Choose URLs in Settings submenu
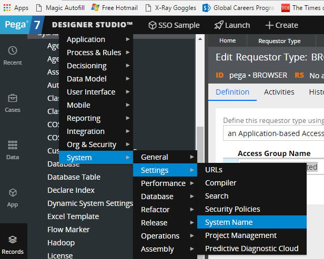The width and height of the screenshot is (324, 259). [x=252, y=170]
